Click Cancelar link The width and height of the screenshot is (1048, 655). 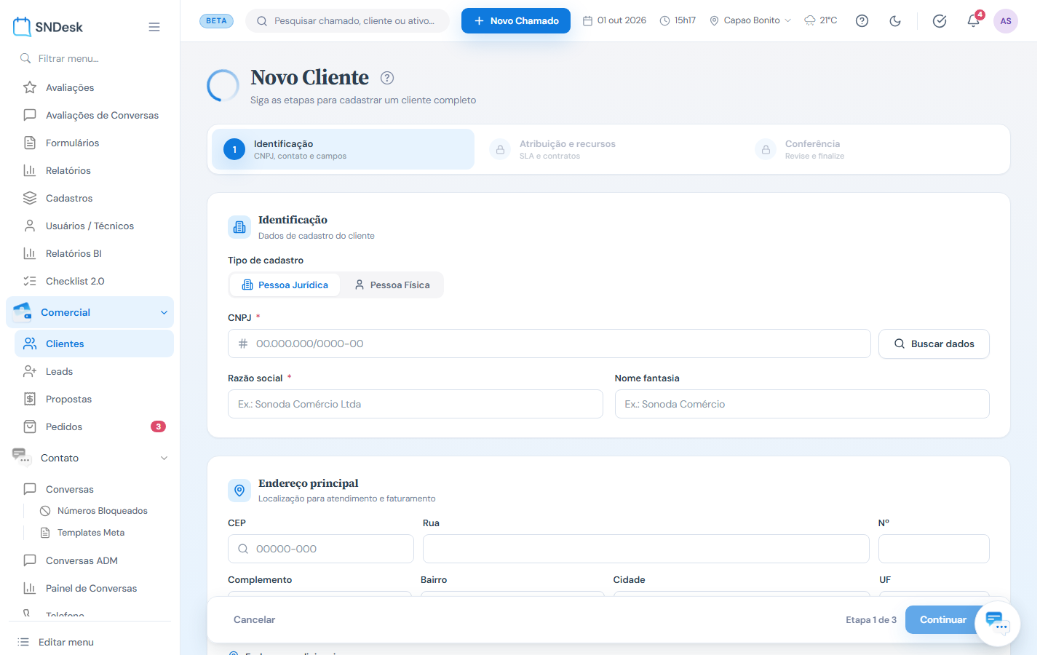254,620
